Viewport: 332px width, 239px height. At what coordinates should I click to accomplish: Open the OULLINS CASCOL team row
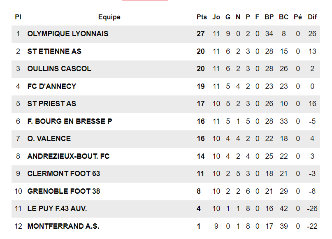point(59,69)
